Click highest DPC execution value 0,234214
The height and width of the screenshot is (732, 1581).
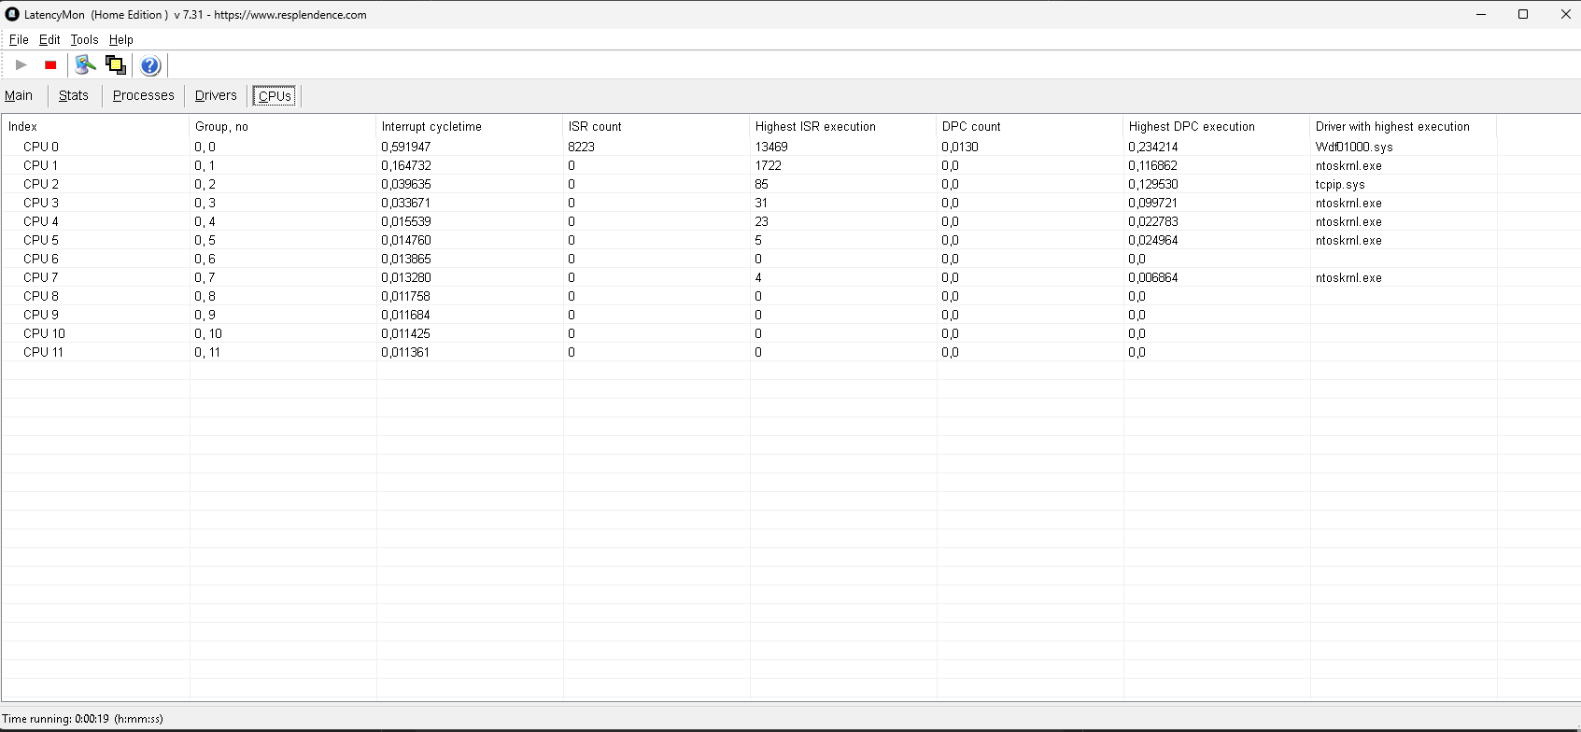point(1153,147)
